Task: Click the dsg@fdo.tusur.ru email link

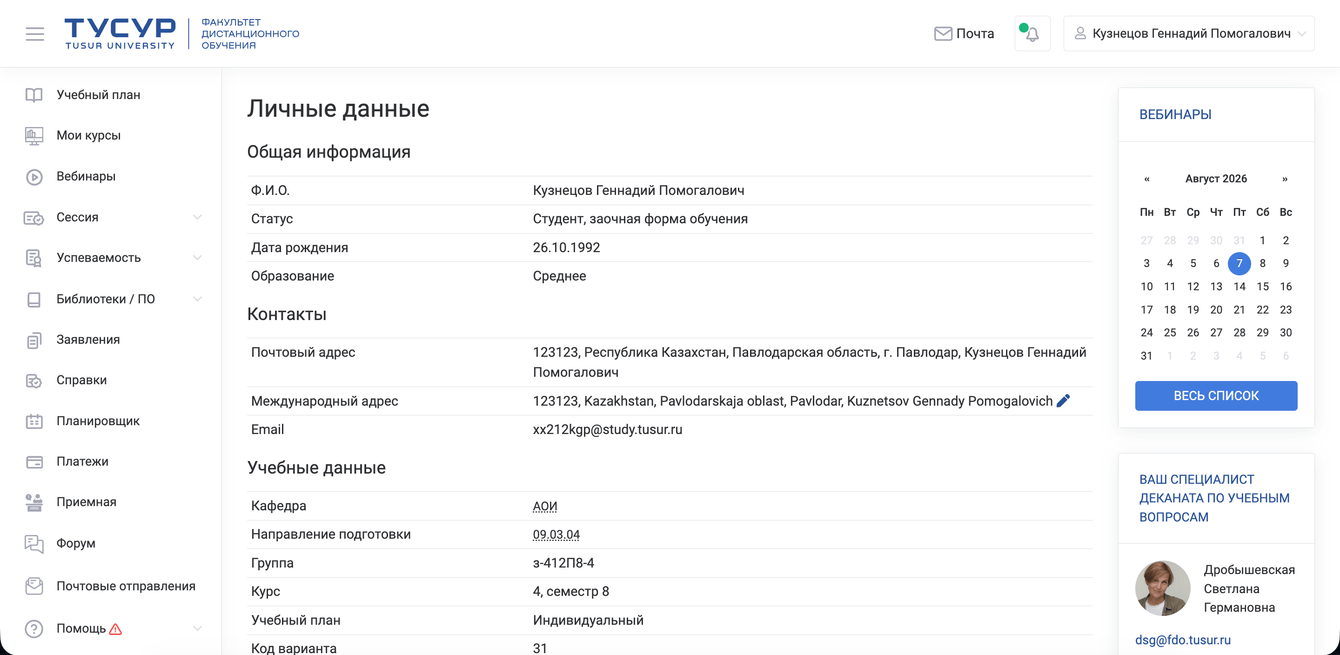Action: [x=1183, y=640]
